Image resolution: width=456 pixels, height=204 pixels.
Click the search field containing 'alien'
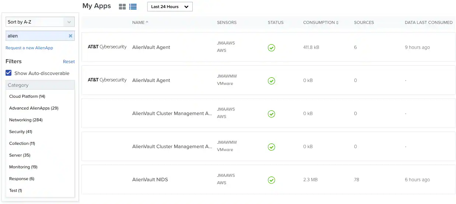37,36
